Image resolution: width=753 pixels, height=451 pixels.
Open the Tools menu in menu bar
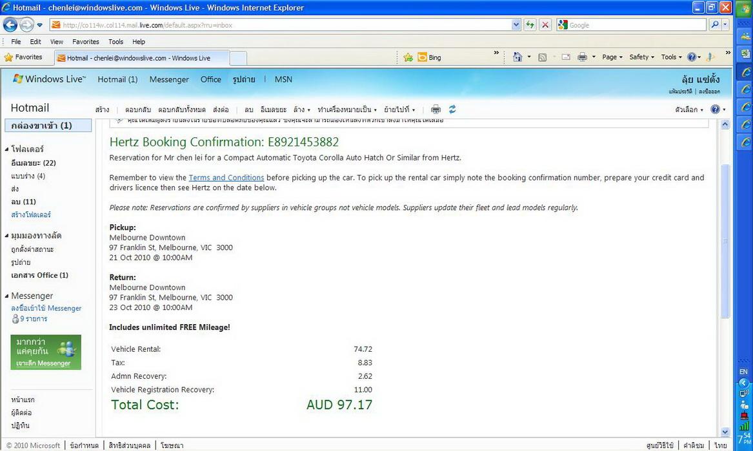[x=115, y=42]
